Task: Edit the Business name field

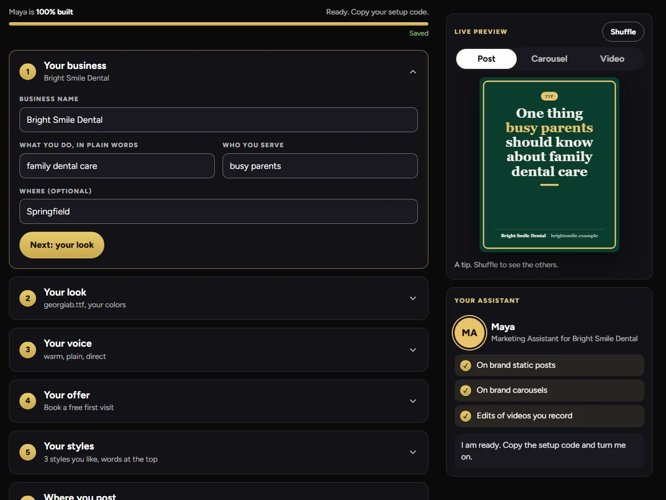Action: pyautogui.click(x=219, y=120)
